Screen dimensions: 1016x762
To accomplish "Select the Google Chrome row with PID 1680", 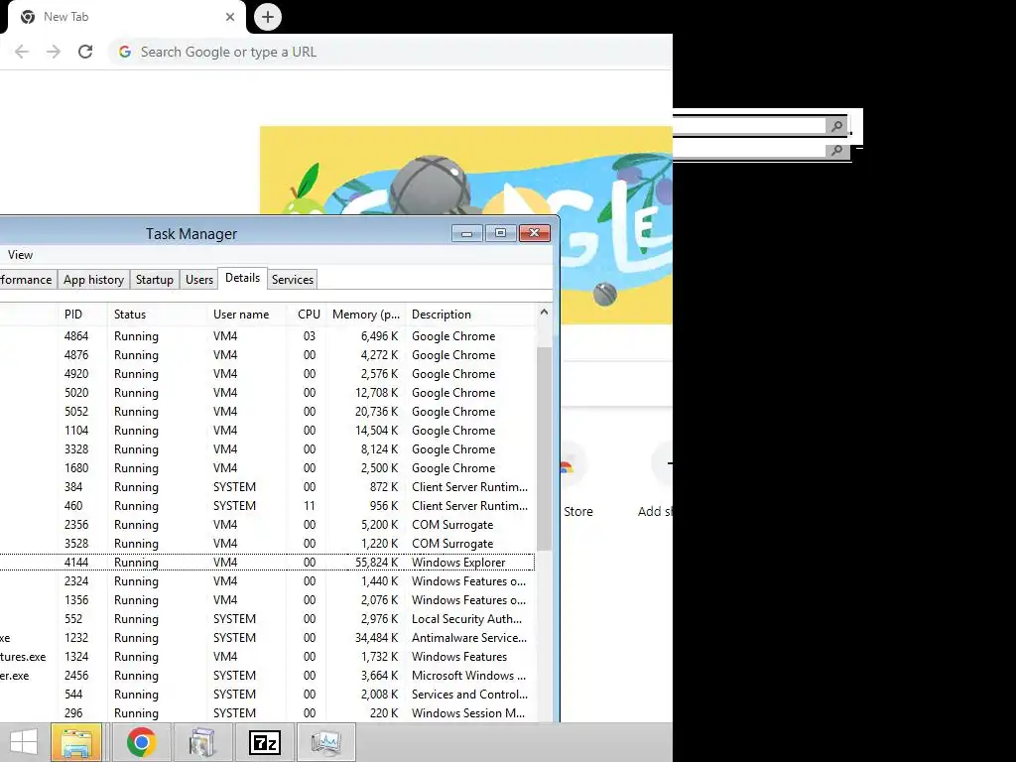I will 268,468.
